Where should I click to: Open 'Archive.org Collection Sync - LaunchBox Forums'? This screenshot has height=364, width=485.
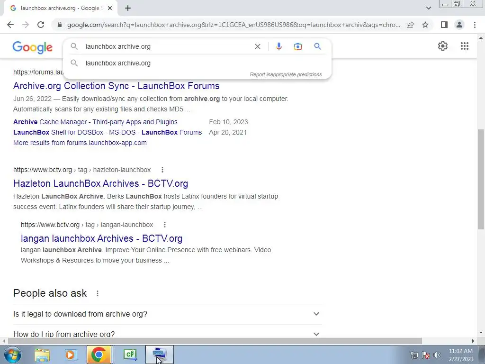click(x=117, y=86)
